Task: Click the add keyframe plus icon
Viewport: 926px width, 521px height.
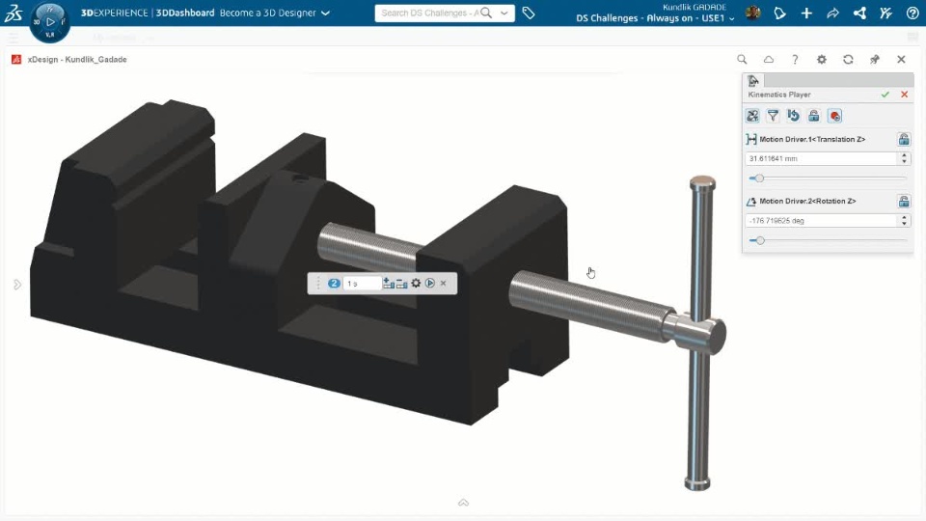Action: [x=388, y=284]
